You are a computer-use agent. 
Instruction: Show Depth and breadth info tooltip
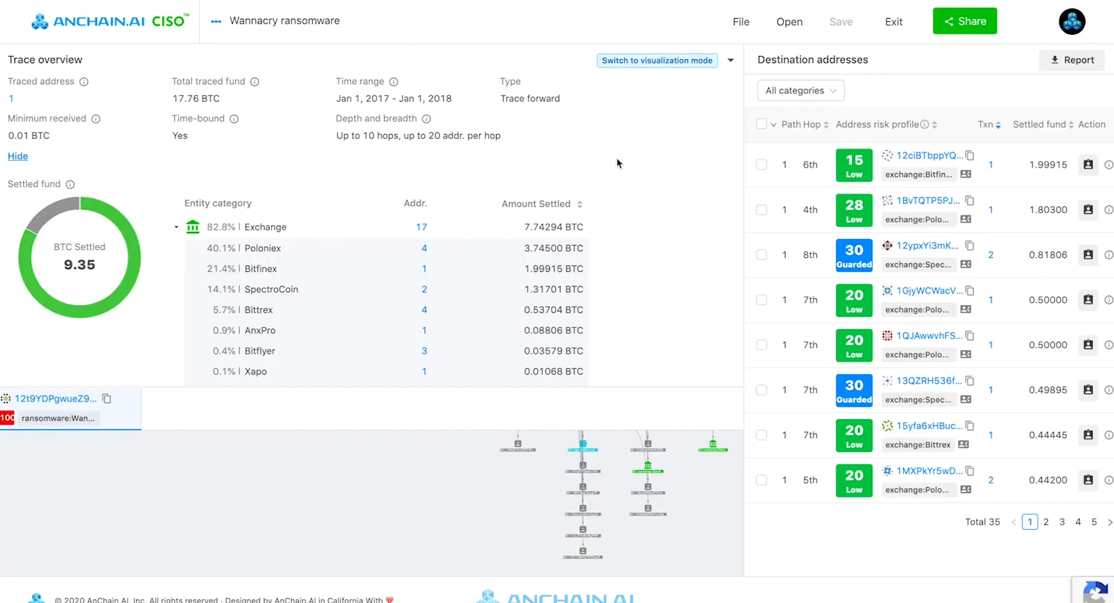click(x=426, y=119)
